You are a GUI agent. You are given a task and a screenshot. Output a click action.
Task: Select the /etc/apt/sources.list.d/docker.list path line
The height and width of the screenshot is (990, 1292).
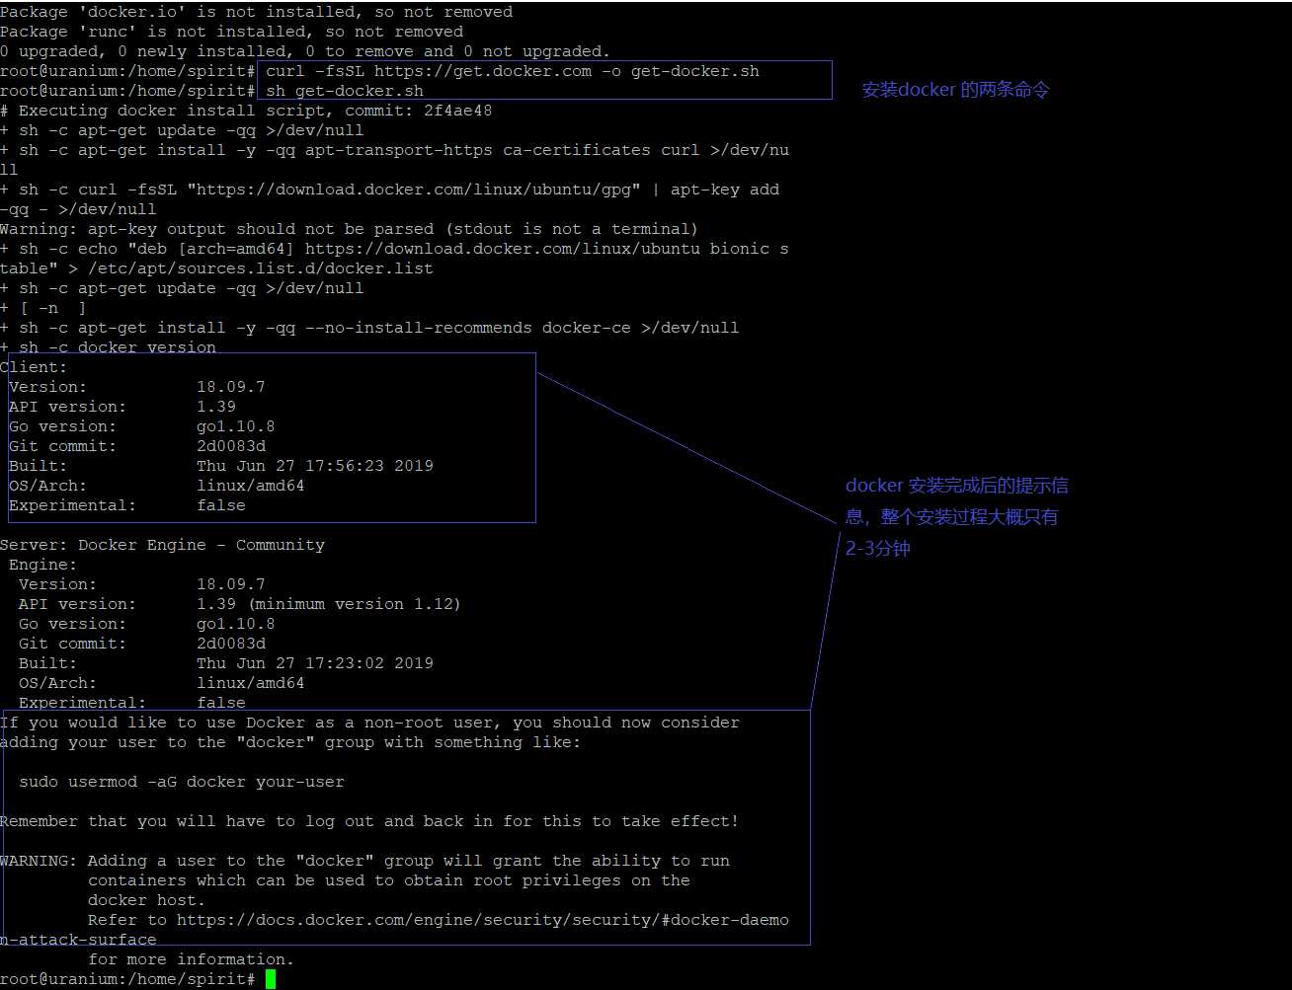(216, 268)
